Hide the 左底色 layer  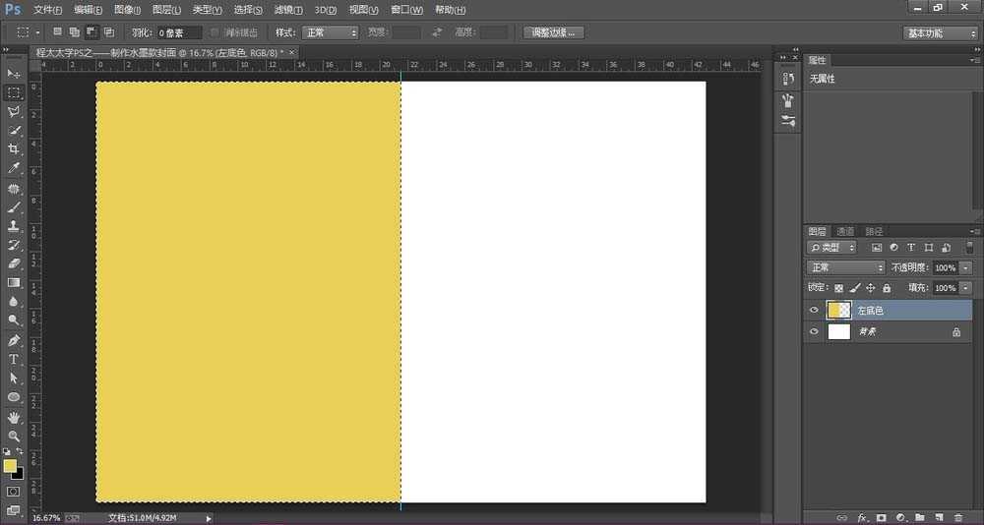(814, 311)
